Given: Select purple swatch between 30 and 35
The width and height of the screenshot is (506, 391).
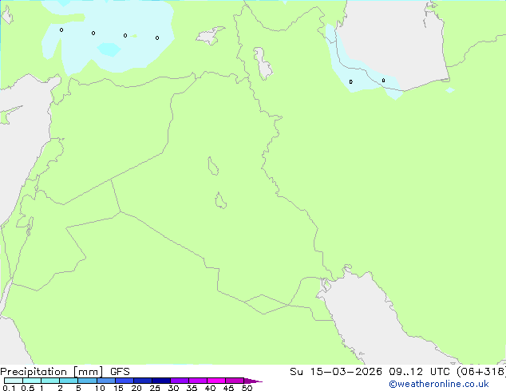Looking at the screenshot, I should click(x=180, y=381).
